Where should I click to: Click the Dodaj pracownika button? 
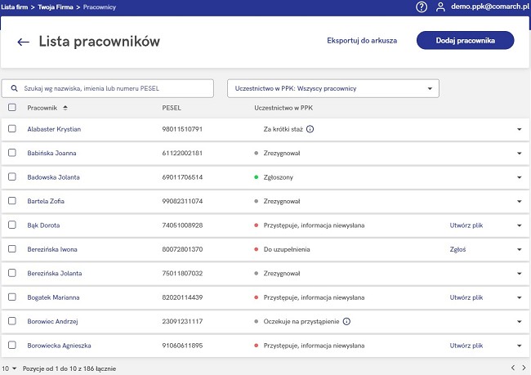[466, 40]
